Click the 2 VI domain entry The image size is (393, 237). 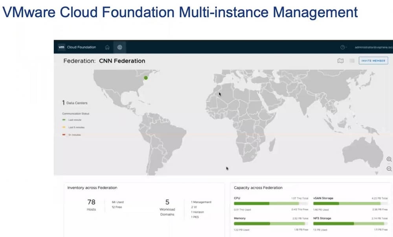point(194,207)
